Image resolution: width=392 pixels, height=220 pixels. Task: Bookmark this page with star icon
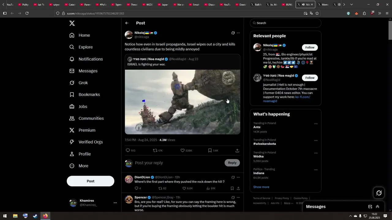[x=317, y=13]
